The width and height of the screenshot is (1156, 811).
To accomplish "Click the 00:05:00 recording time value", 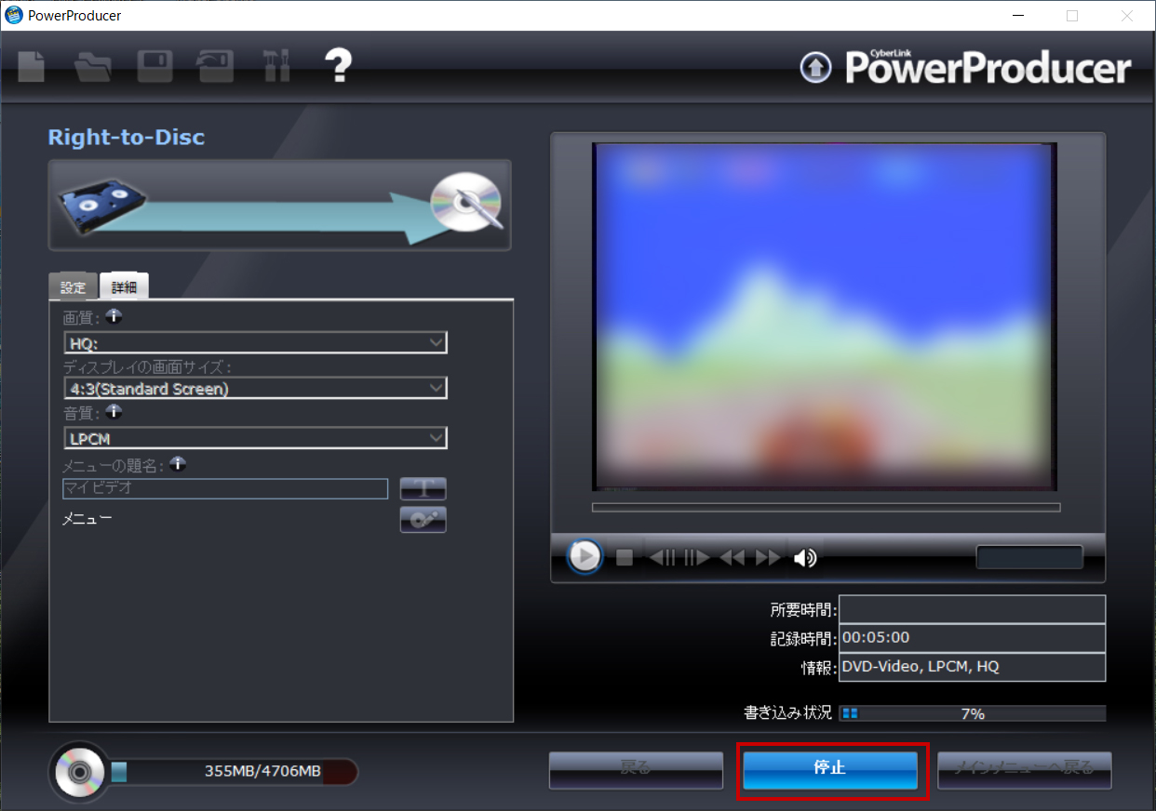I will pos(875,638).
